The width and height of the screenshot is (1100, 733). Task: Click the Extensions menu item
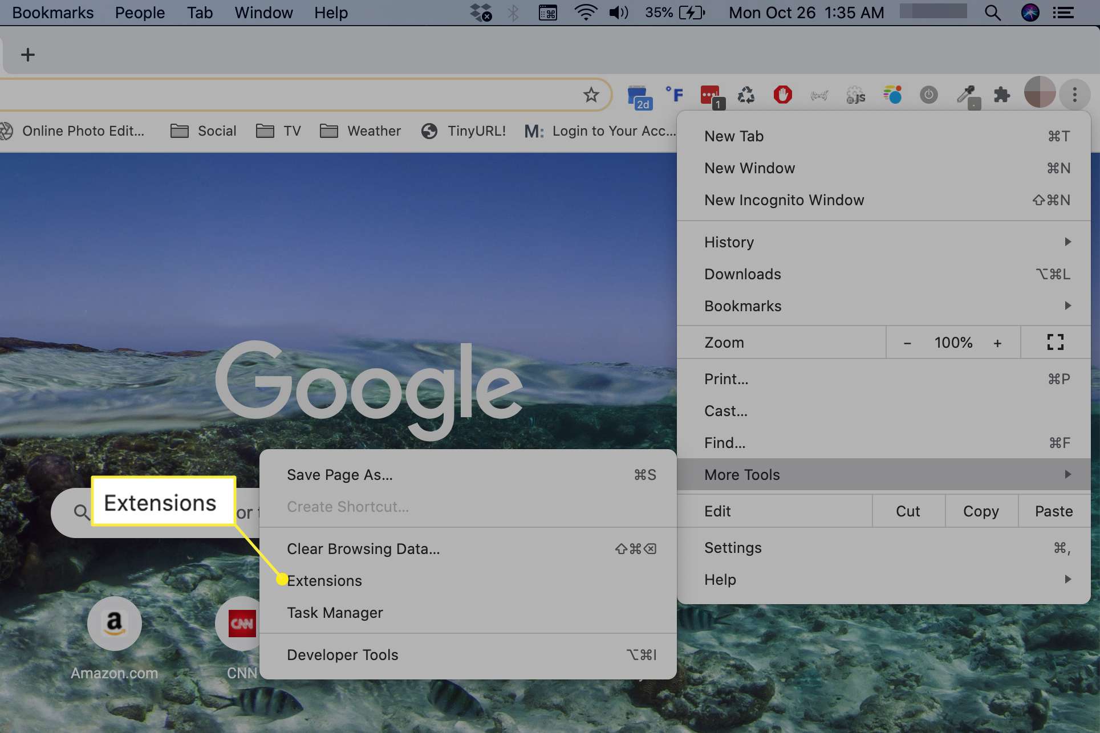click(x=324, y=580)
